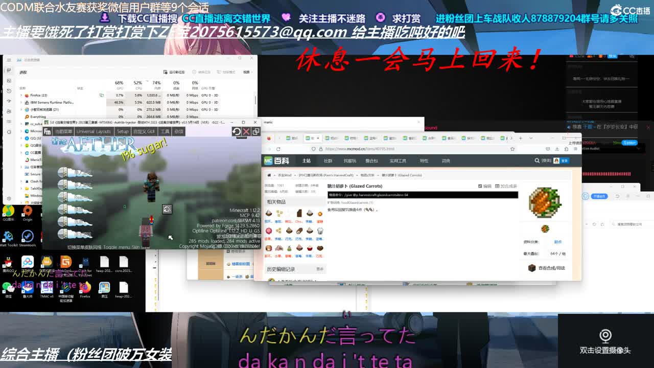Select the 社群 nav item on MC百科
654x368 pixels.
(328, 160)
